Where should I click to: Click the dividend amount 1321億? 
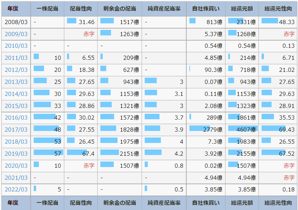click(x=130, y=106)
